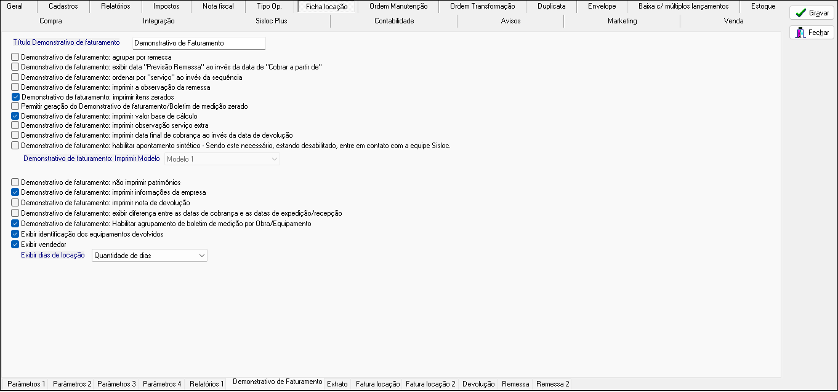Click the 'Título Demonstrativo de faturamento' input field
Viewport: 838px width, 392px height.
[199, 43]
